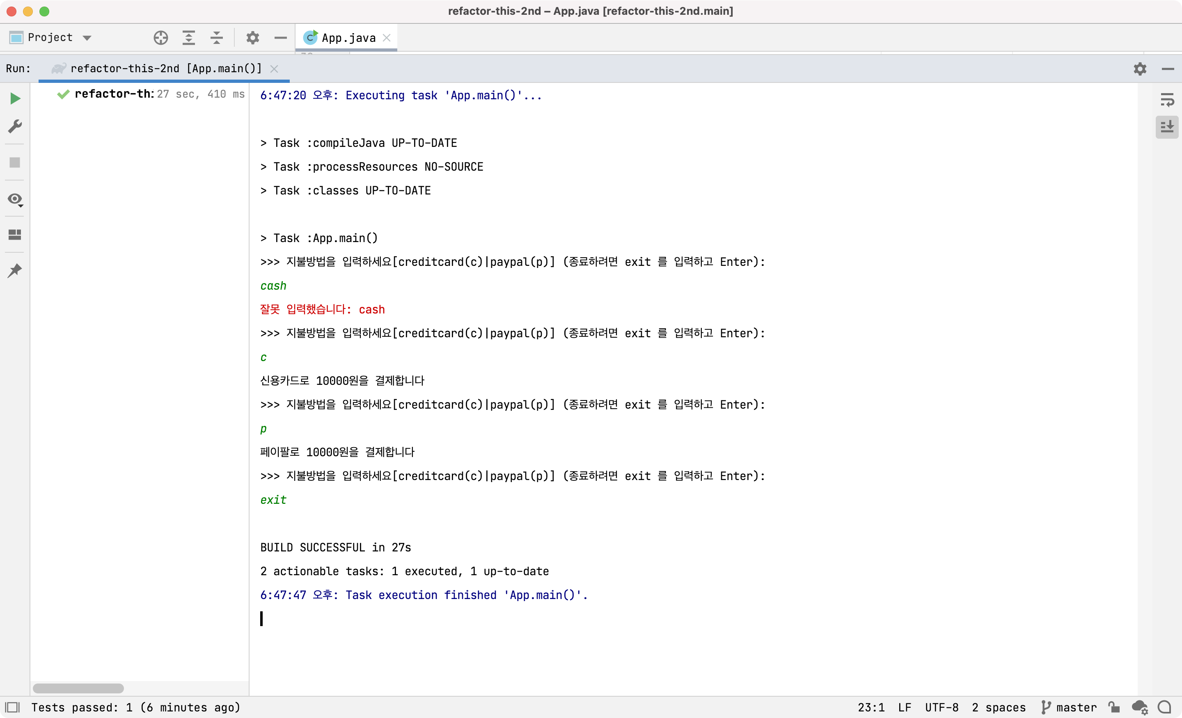Click the UTF-8 encoding status item
The width and height of the screenshot is (1182, 718).
coord(941,707)
